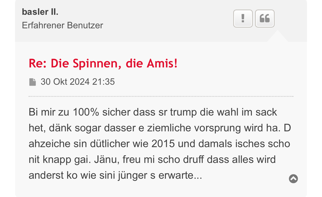Click the Erfahrener Benutzer rank label
Screen dimensions: 322x197
(62, 25)
